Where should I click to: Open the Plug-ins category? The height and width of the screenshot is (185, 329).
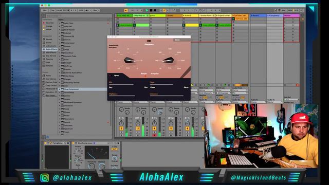tap(49, 59)
